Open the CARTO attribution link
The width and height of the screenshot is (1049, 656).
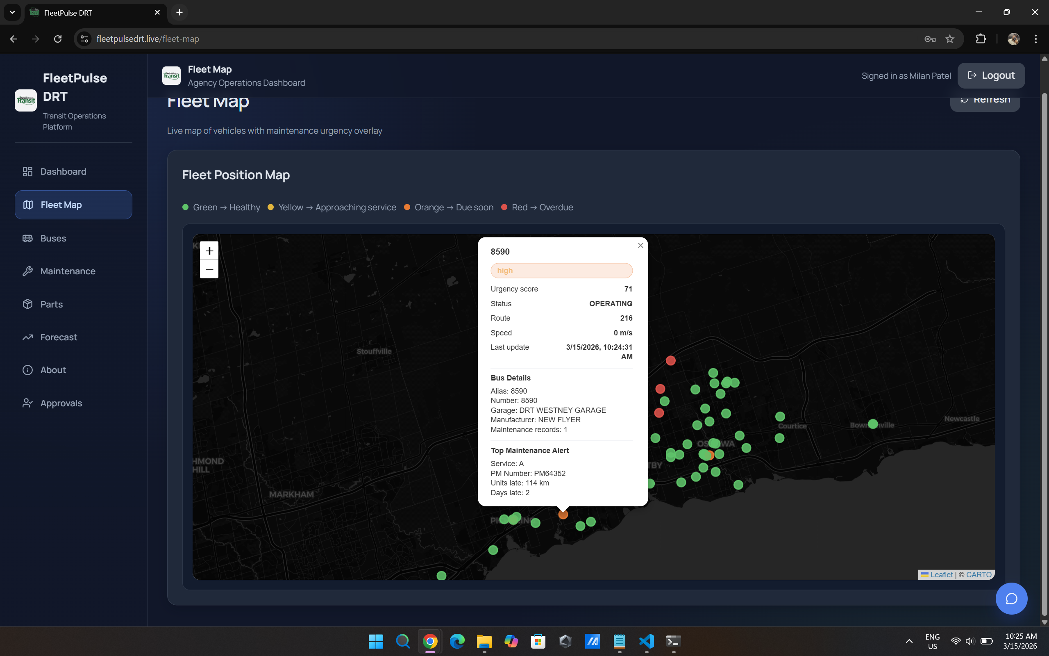(979, 574)
